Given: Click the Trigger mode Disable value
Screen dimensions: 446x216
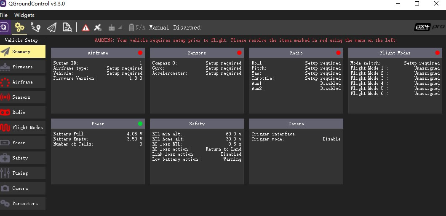Looking at the screenshot, I should [x=331, y=139].
